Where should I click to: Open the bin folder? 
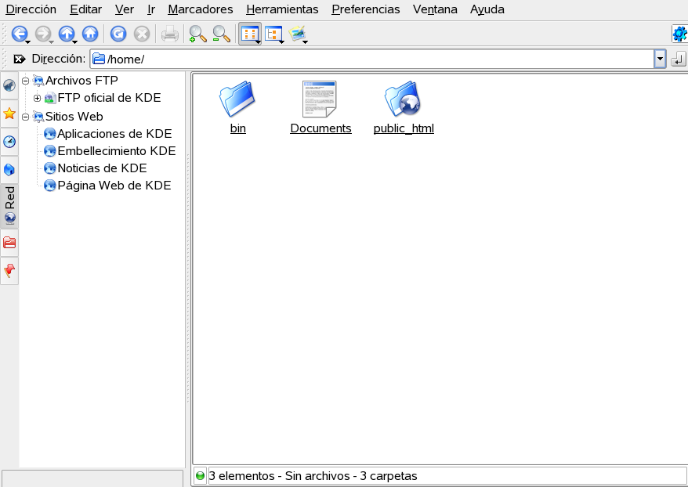click(x=237, y=128)
